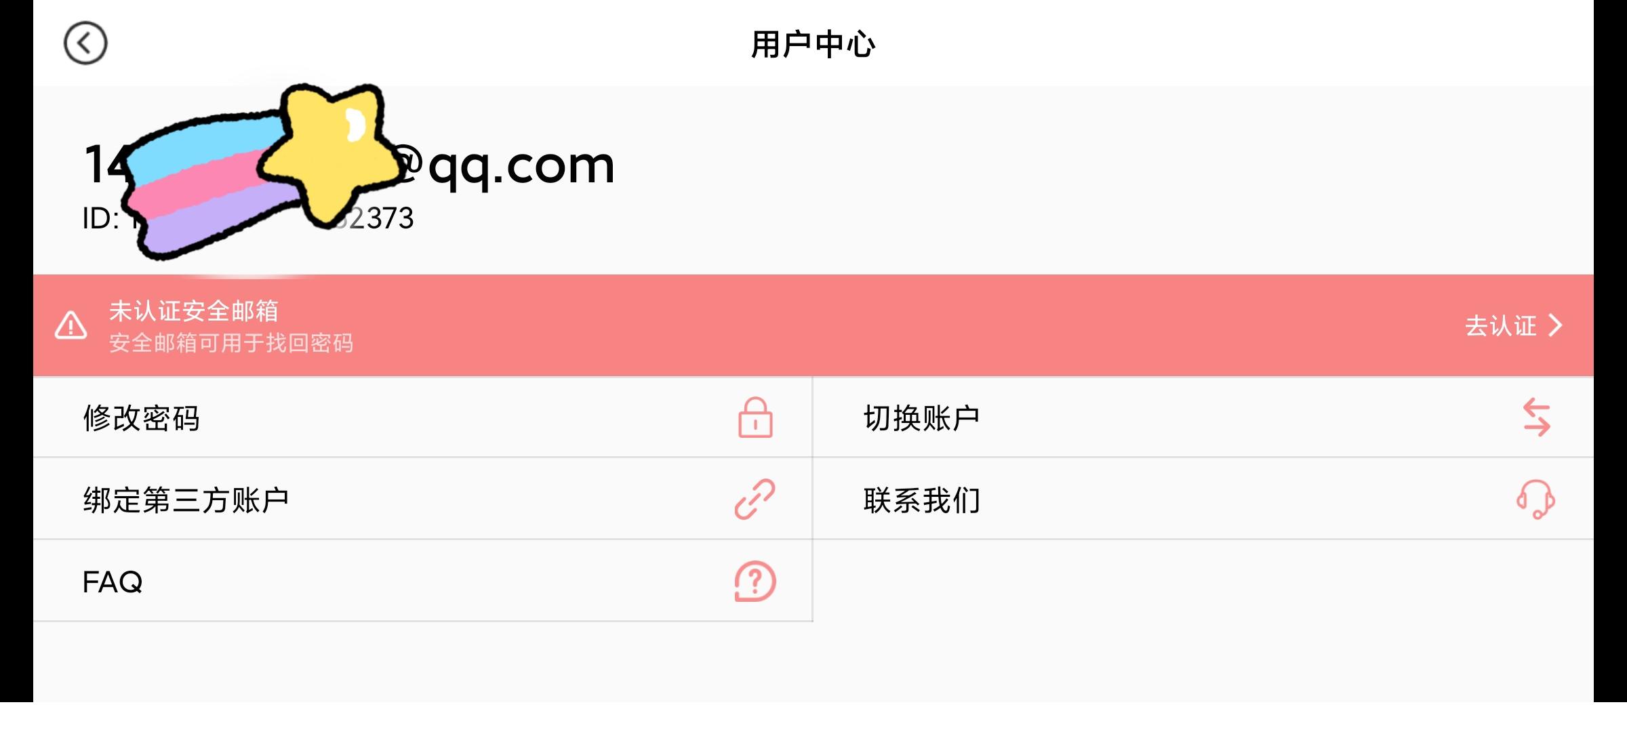Image resolution: width=1627 pixels, height=732 pixels.
Task: Select 联系我们 option
Action: (x=1203, y=500)
